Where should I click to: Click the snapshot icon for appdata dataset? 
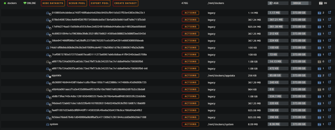319,76
